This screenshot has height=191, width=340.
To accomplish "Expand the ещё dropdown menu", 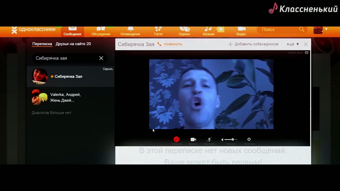I will (x=293, y=44).
